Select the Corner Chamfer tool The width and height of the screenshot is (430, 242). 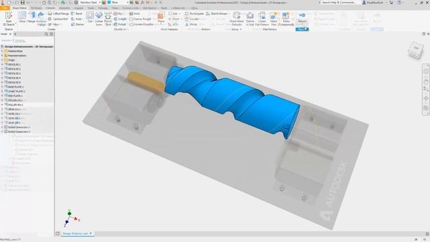click(141, 24)
